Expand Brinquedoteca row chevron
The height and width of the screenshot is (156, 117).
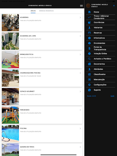[80, 55]
